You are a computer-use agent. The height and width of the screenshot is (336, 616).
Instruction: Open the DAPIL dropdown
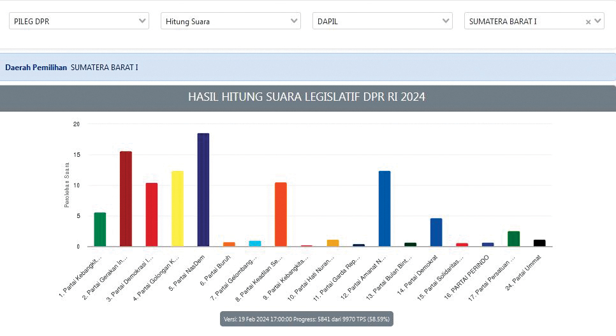click(382, 21)
